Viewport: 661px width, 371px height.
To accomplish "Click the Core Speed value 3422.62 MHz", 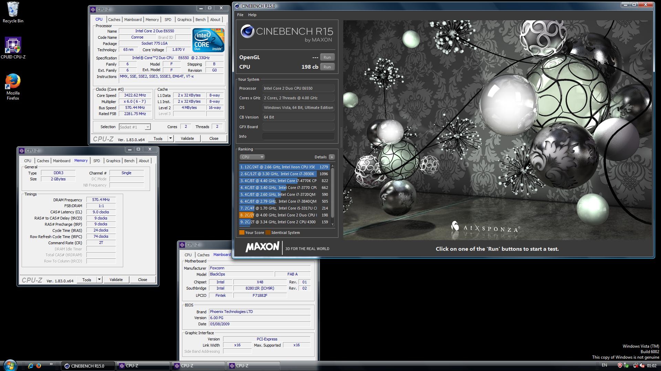I will (x=135, y=95).
